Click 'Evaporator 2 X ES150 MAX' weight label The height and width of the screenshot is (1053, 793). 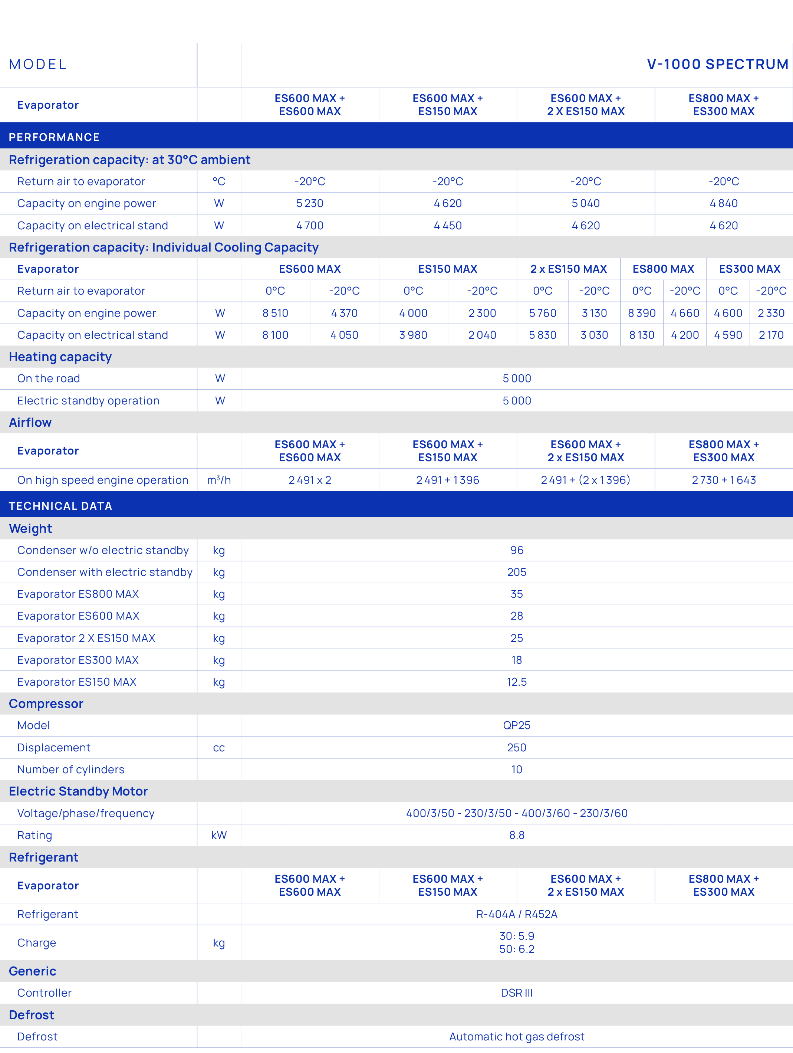tap(86, 639)
